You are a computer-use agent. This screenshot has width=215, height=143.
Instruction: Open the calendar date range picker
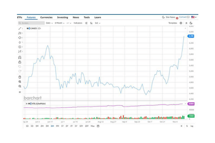98,126
